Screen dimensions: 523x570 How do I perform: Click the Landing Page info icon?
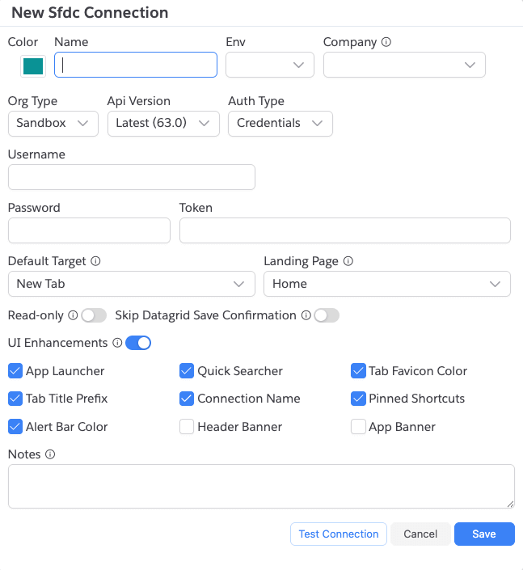pos(348,261)
